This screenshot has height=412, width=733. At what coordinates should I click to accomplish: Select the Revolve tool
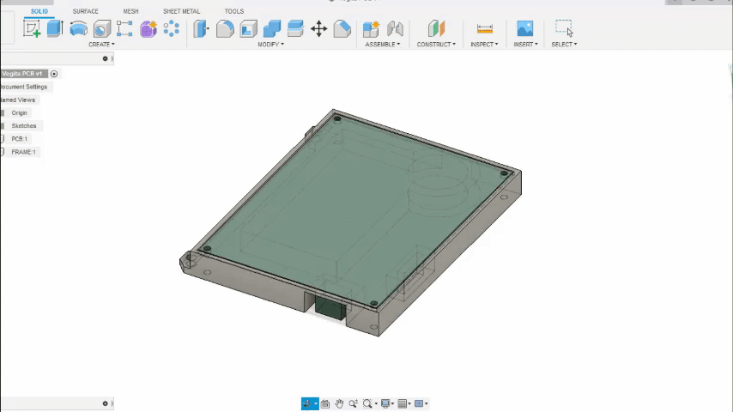click(x=79, y=28)
